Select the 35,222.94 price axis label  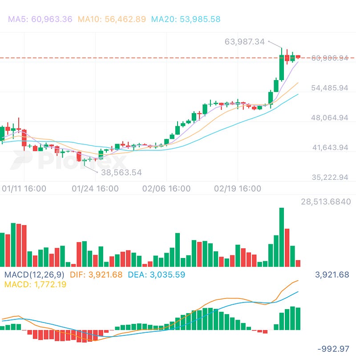[x=330, y=177]
